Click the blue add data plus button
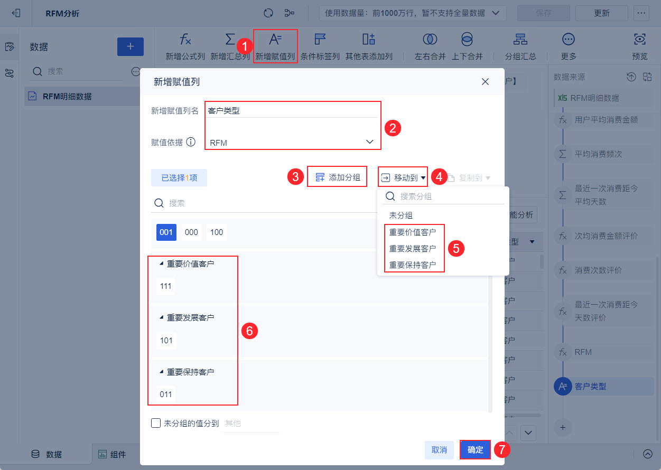 (131, 46)
